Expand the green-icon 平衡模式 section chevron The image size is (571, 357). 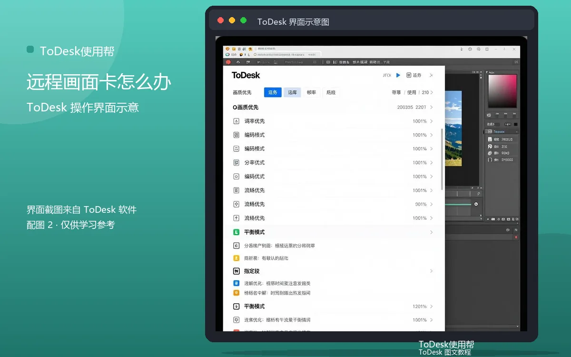coord(432,232)
